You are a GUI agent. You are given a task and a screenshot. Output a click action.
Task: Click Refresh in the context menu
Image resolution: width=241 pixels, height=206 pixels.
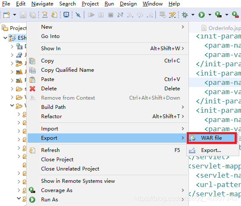[108, 150]
